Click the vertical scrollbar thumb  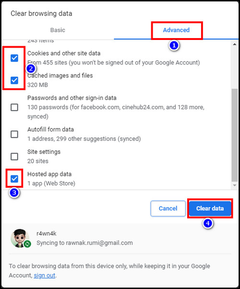coord(235,135)
